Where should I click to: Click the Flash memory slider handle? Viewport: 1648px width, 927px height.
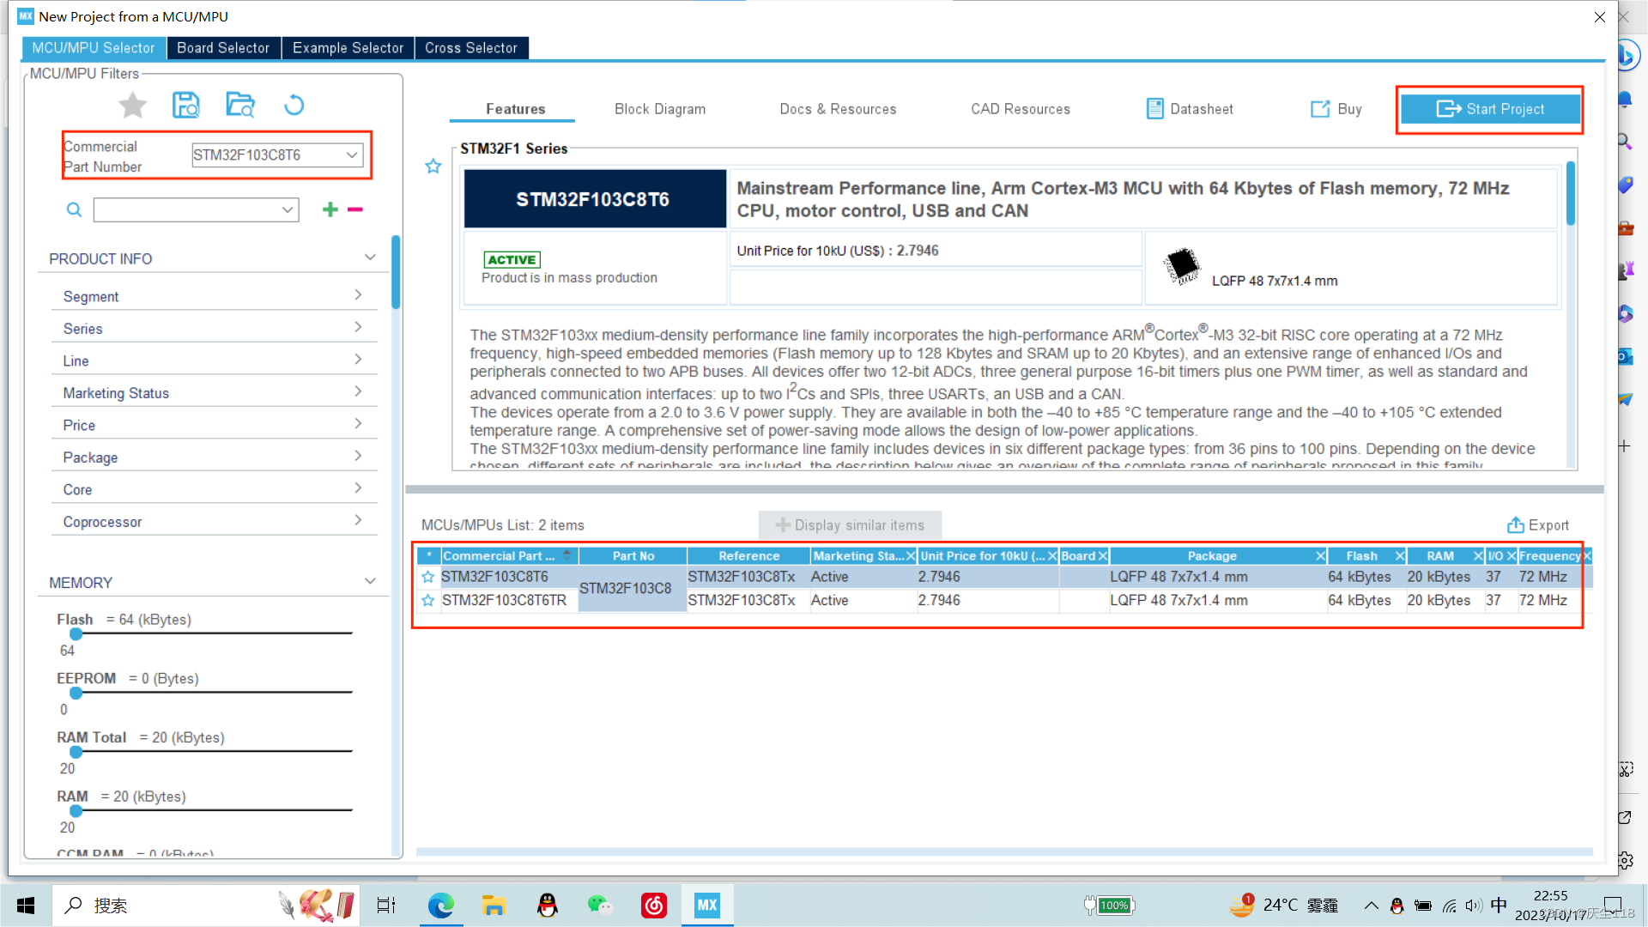pos(76,634)
